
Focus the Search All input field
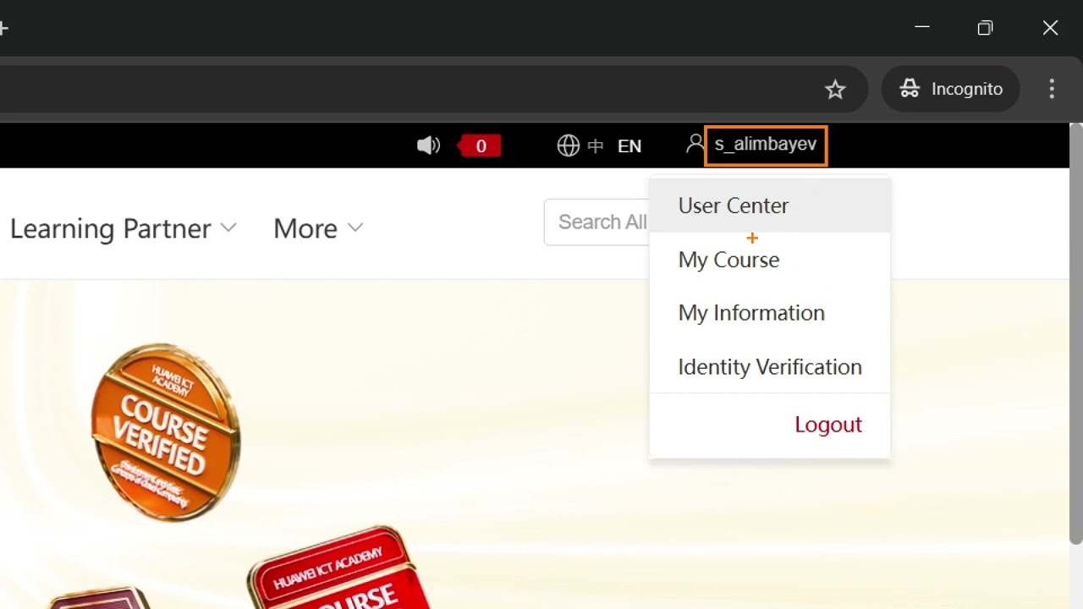[597, 222]
